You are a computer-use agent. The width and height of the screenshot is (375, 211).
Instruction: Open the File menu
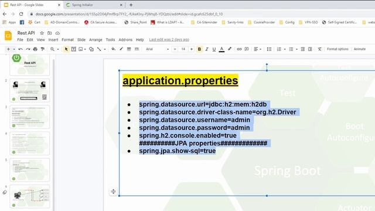pyautogui.click(x=20, y=40)
